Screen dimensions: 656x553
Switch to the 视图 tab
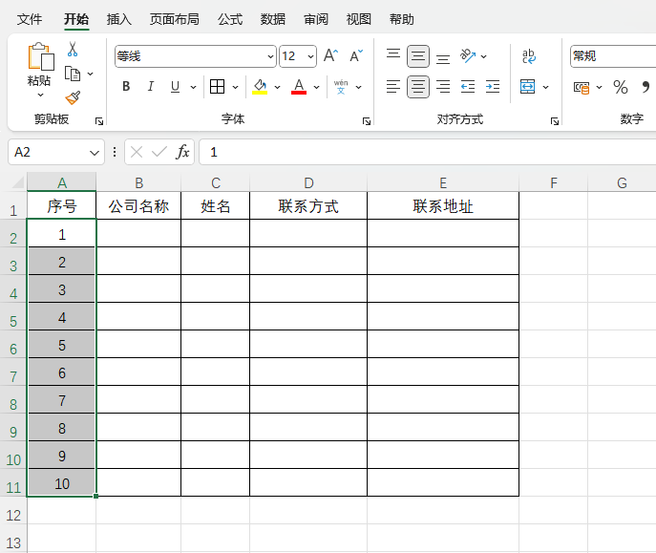(358, 19)
